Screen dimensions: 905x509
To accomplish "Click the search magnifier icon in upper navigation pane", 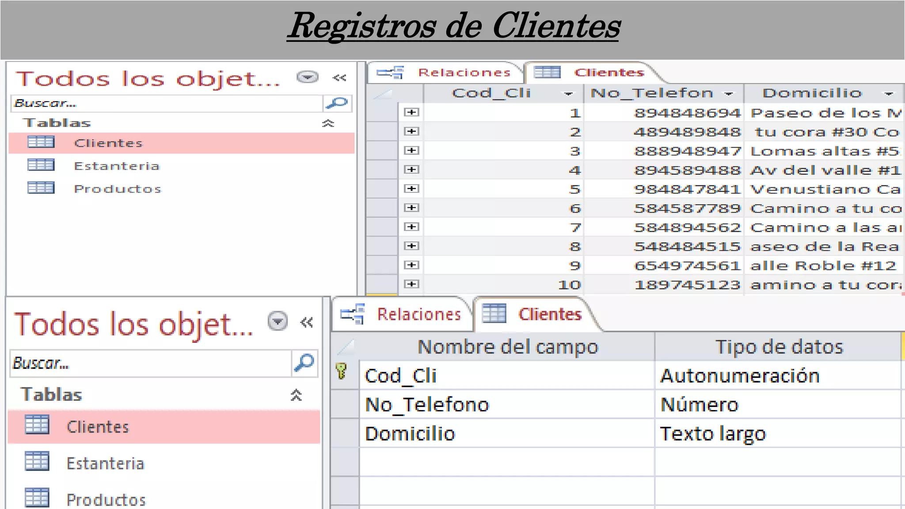I will pos(337,103).
